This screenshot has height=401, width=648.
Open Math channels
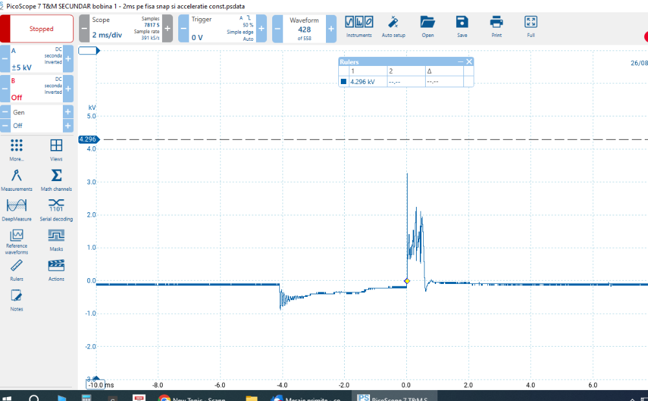(56, 179)
